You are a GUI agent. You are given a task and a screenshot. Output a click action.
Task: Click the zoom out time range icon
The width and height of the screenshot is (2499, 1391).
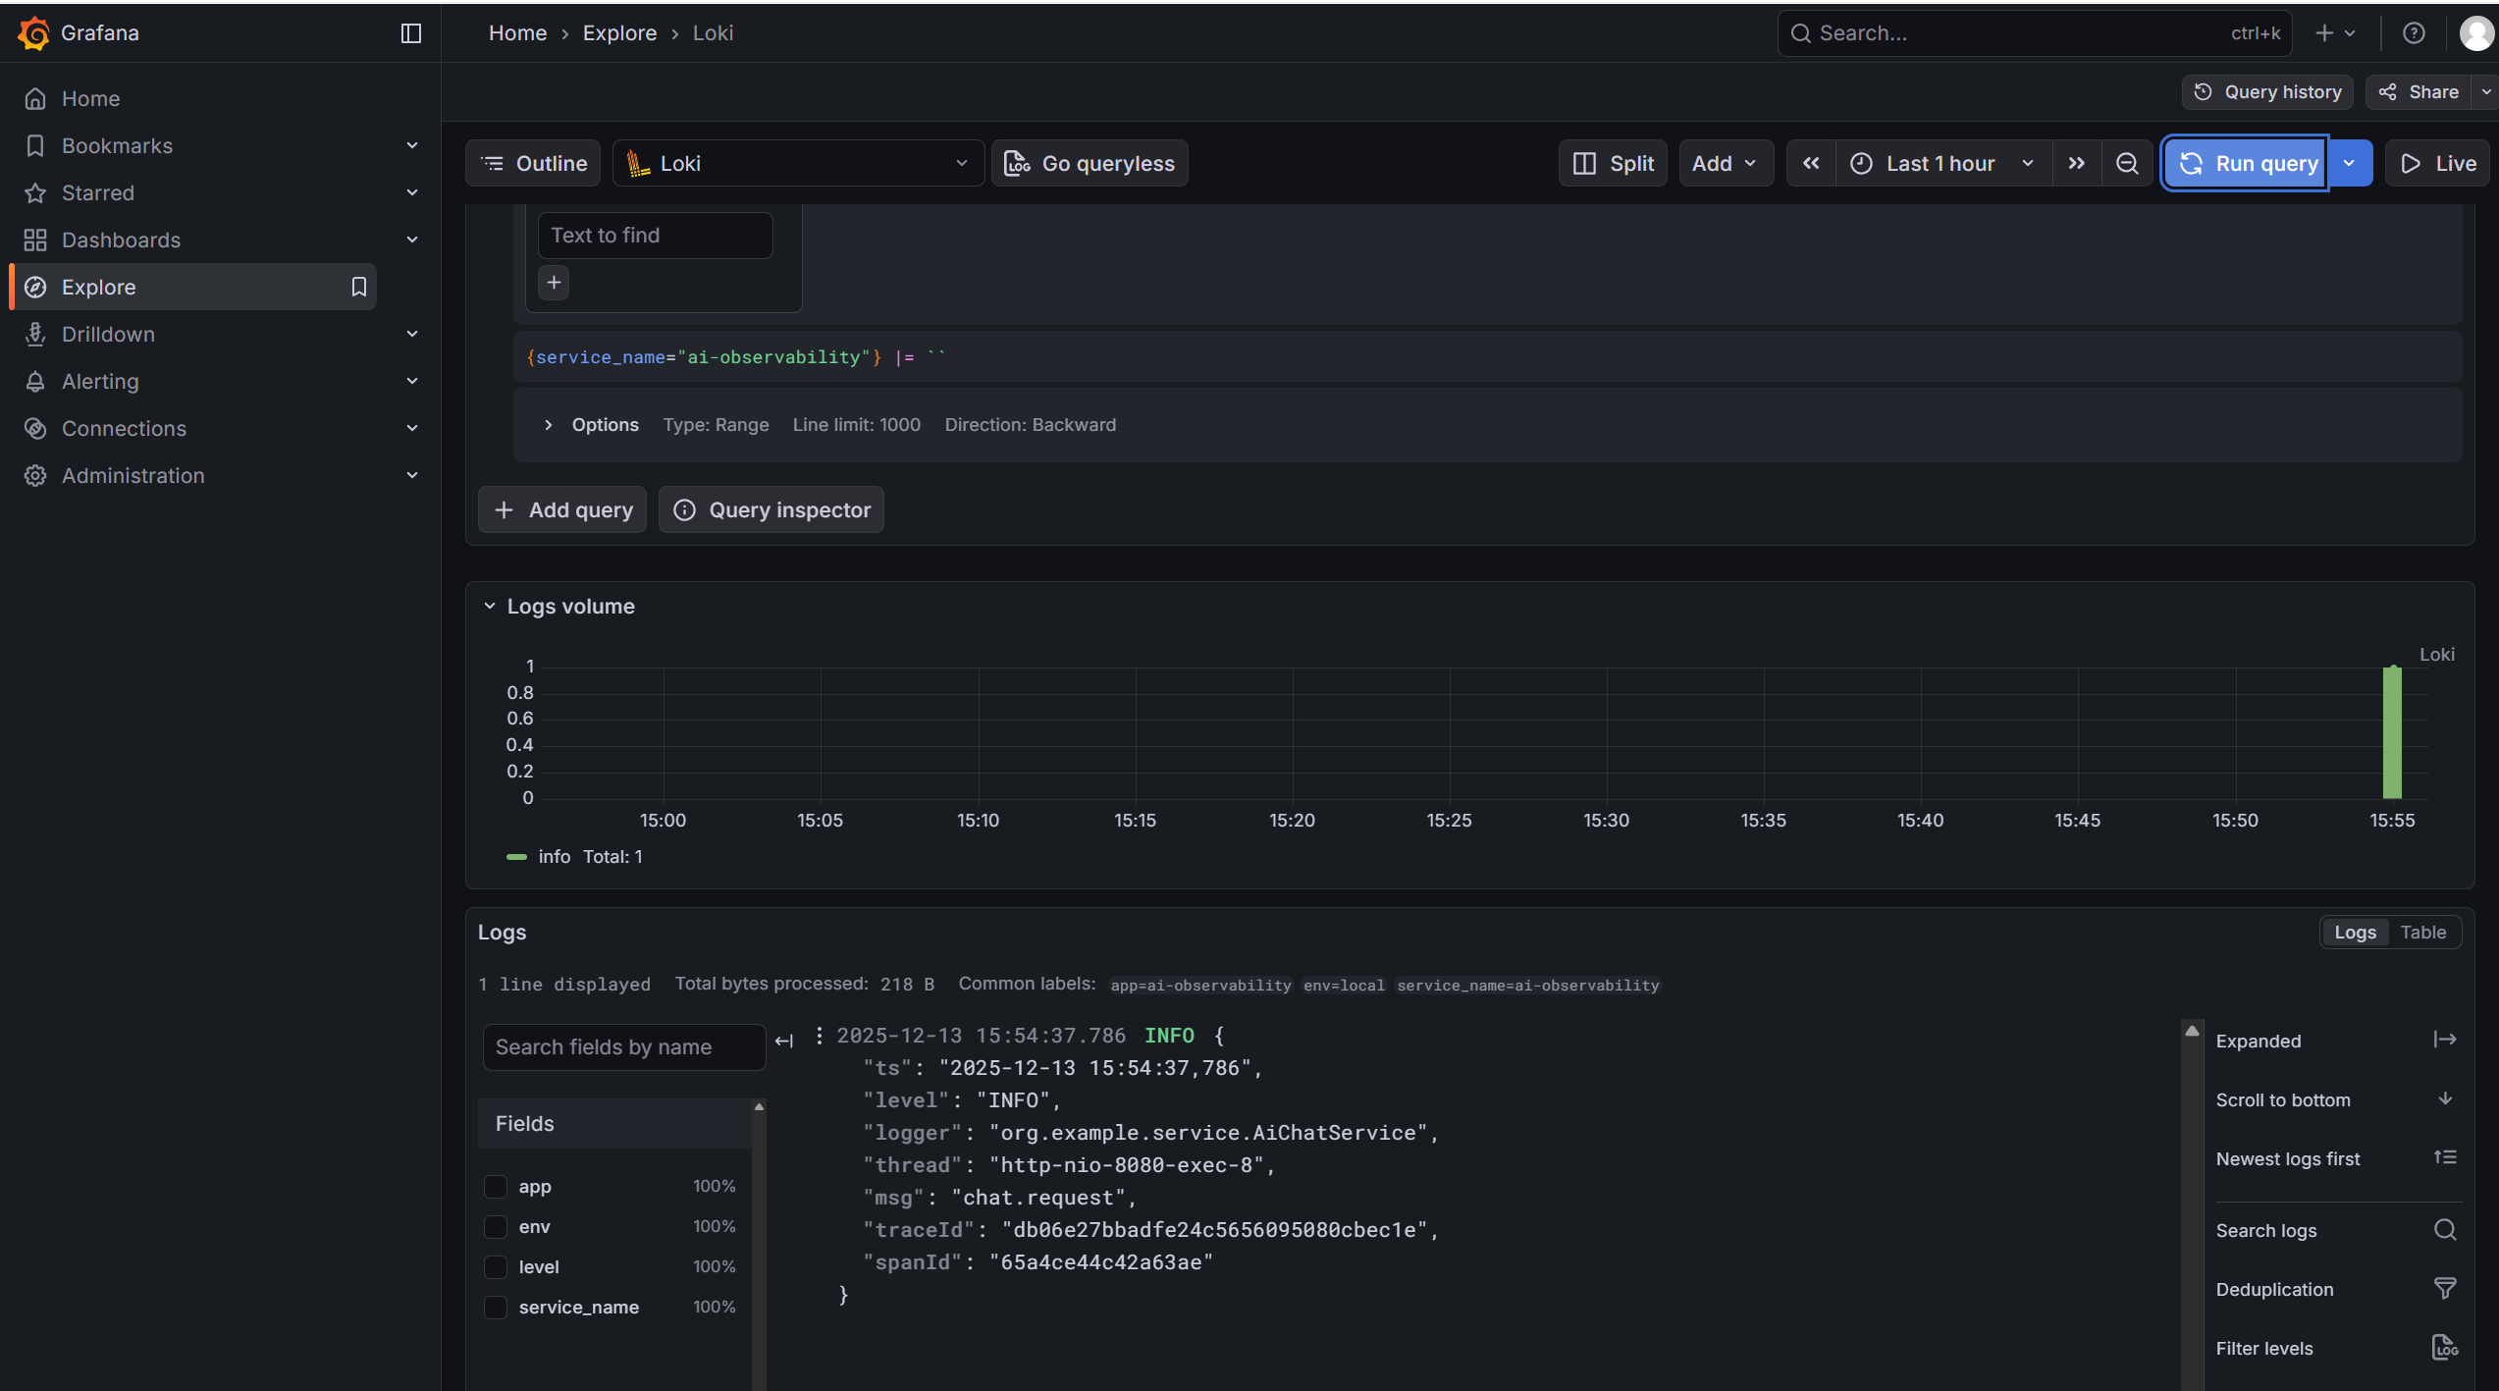tap(2126, 164)
